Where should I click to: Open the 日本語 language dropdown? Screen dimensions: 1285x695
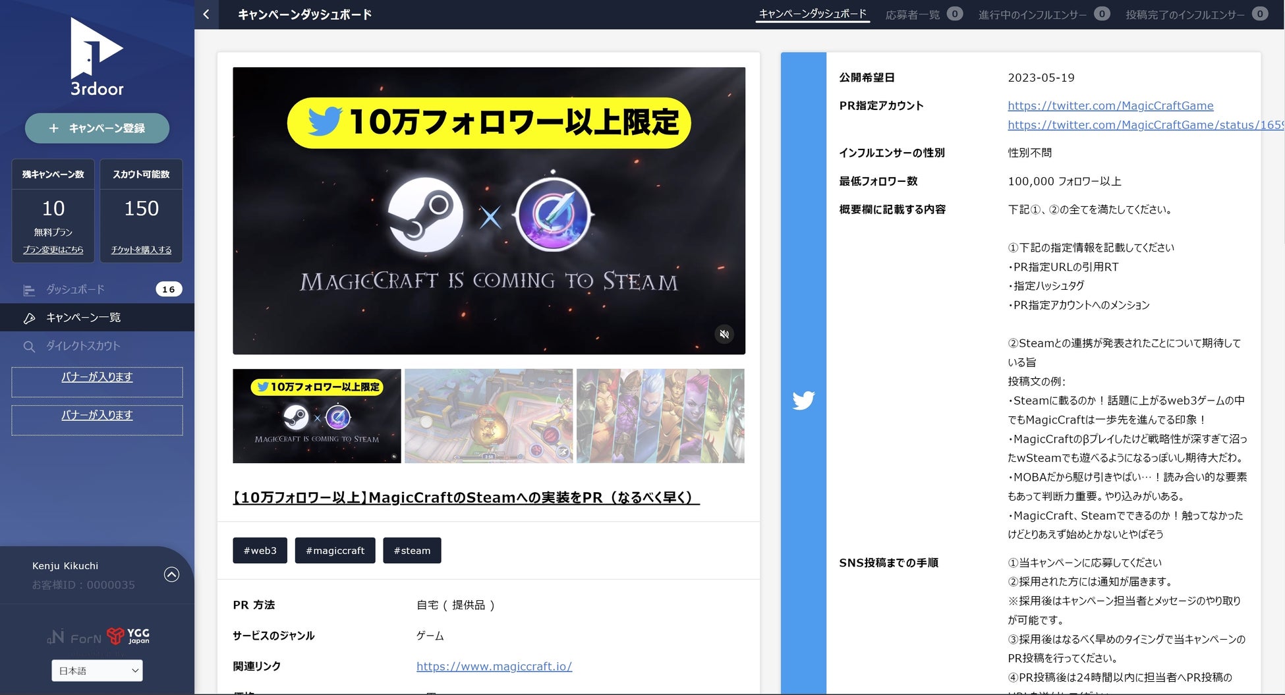[x=97, y=671]
